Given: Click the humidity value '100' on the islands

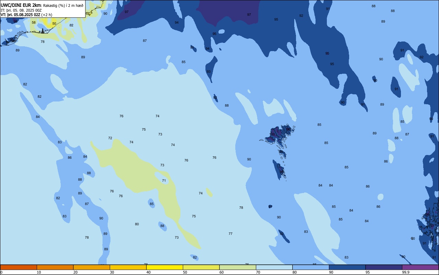Looking at the screenshot, I should click(272, 134).
